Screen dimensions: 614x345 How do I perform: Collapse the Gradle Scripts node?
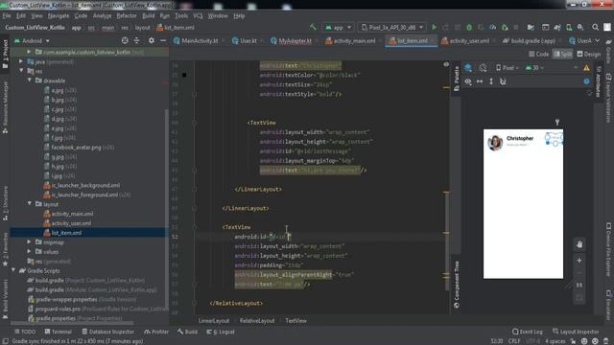pyautogui.click(x=13, y=270)
